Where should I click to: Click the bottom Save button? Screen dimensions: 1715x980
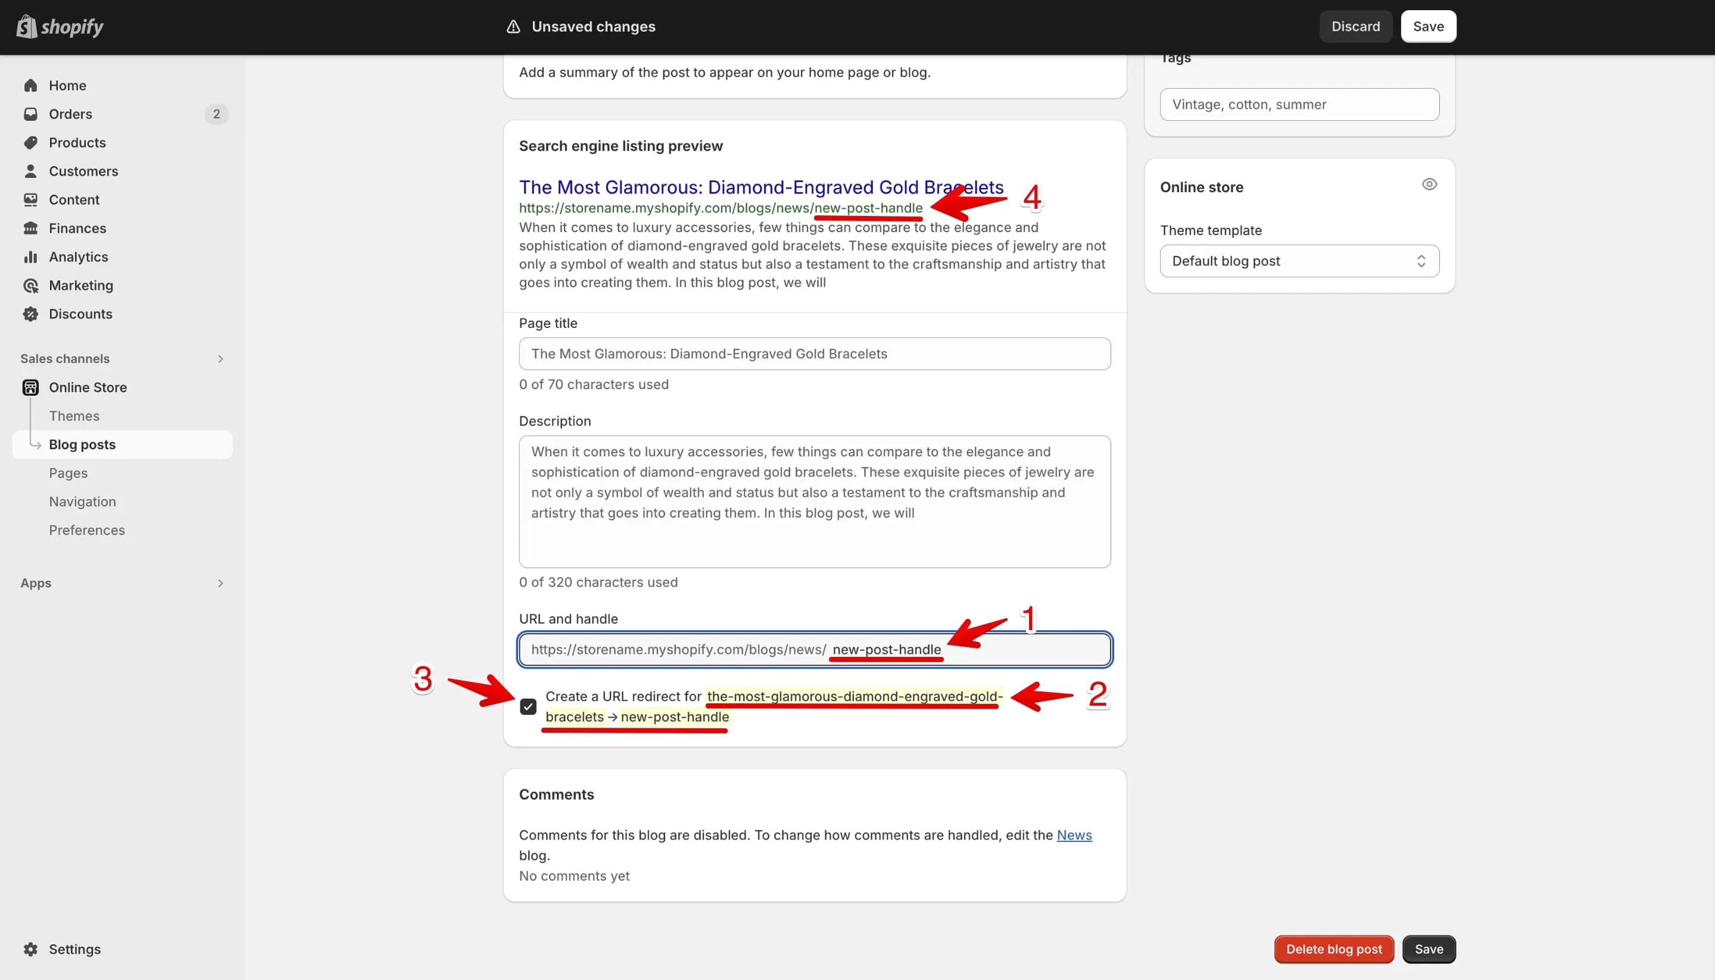point(1429,949)
